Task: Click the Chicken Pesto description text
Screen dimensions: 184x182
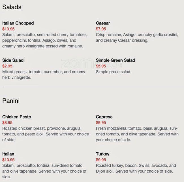Action: pyautogui.click(x=45, y=134)
